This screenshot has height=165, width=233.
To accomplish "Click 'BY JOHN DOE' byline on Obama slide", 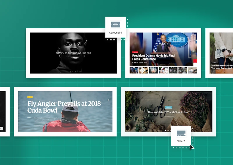I will 135,62.
